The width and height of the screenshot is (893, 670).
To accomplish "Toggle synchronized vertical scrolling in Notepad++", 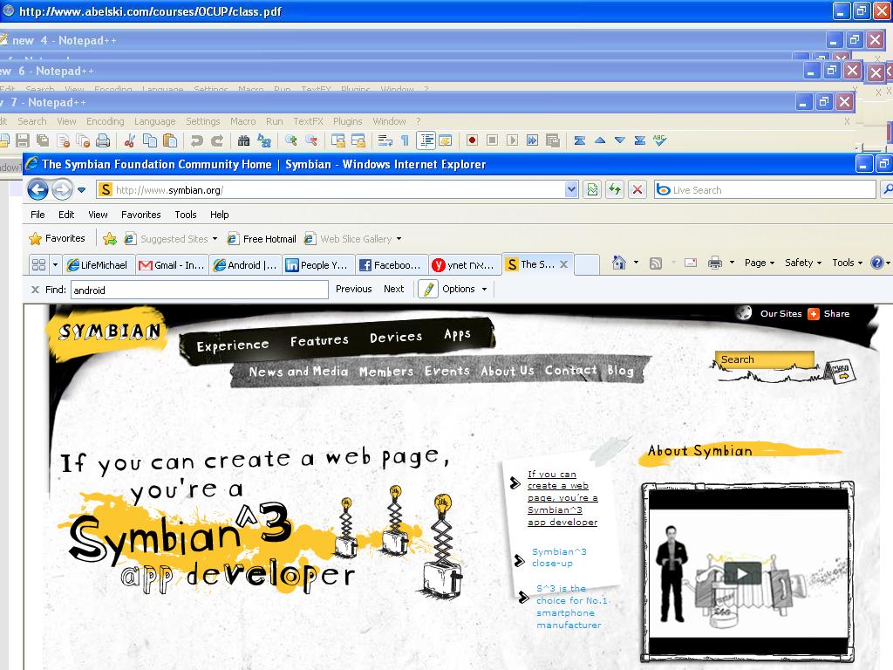I will [338, 140].
